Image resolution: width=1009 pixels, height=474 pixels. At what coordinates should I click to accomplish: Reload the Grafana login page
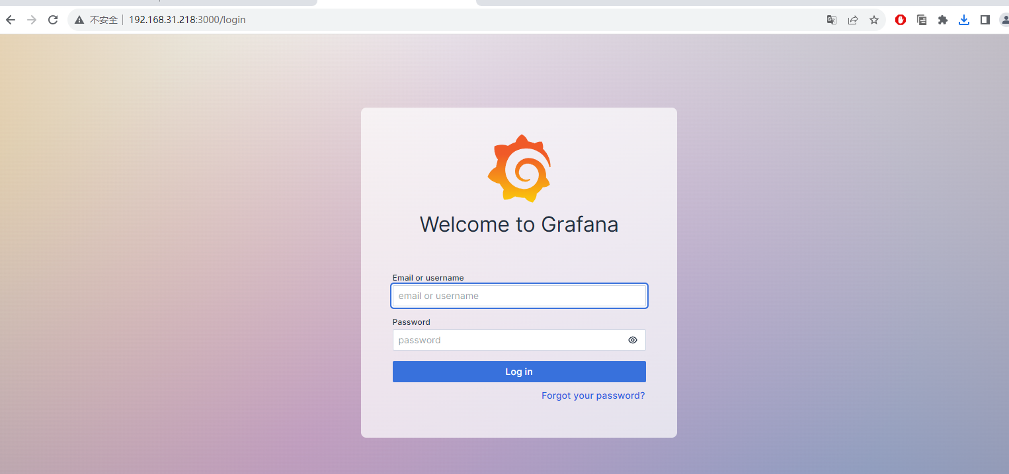coord(53,20)
